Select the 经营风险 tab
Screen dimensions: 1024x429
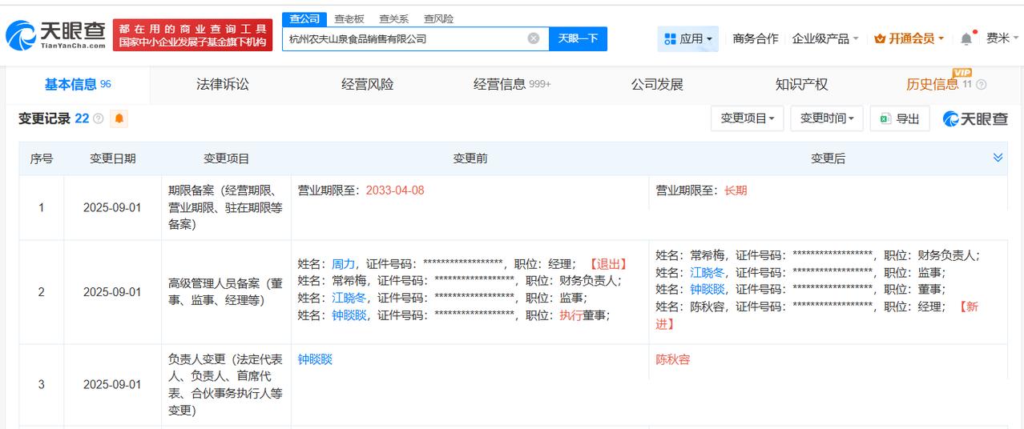[368, 84]
